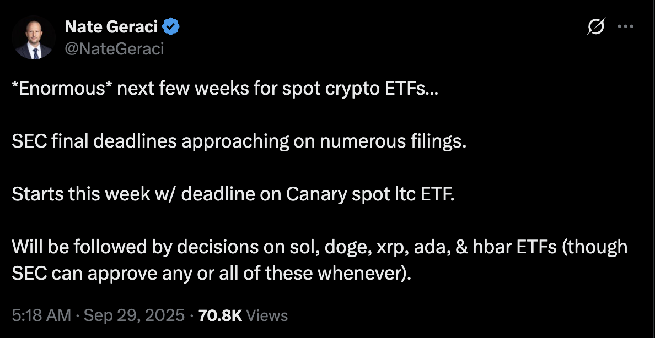Open the three-dot more options menu

click(x=626, y=26)
